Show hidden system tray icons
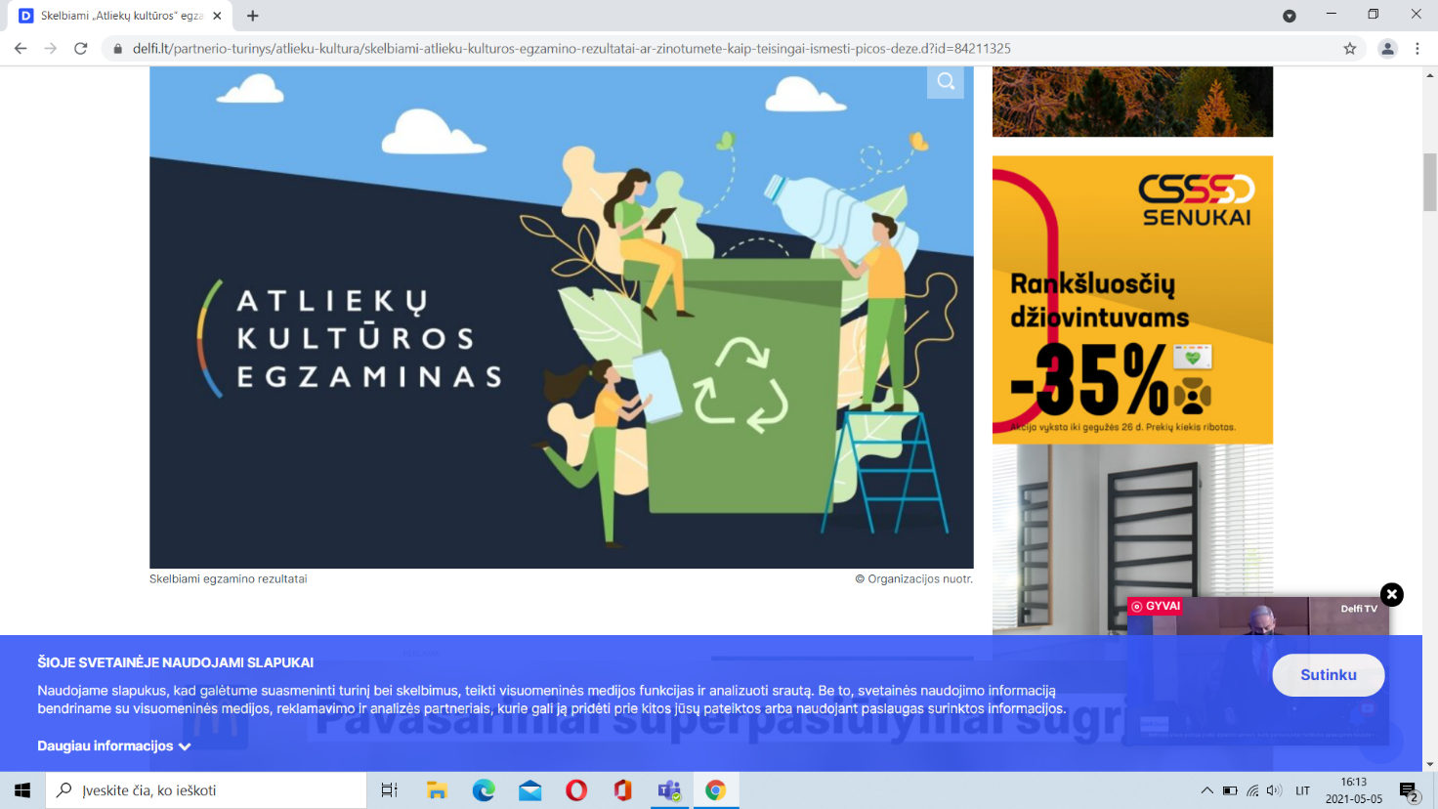This screenshot has height=809, width=1438. click(x=1206, y=790)
